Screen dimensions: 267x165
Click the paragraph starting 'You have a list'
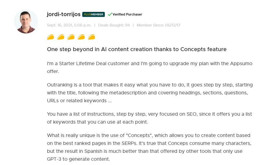[149, 118]
